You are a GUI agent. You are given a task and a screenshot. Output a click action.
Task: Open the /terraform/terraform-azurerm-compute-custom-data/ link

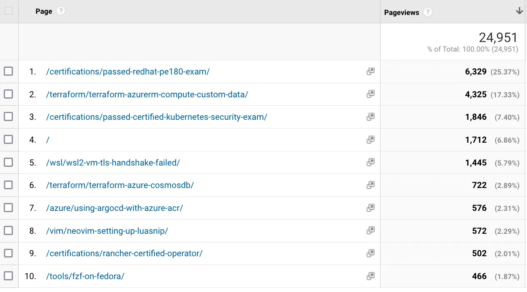(147, 94)
